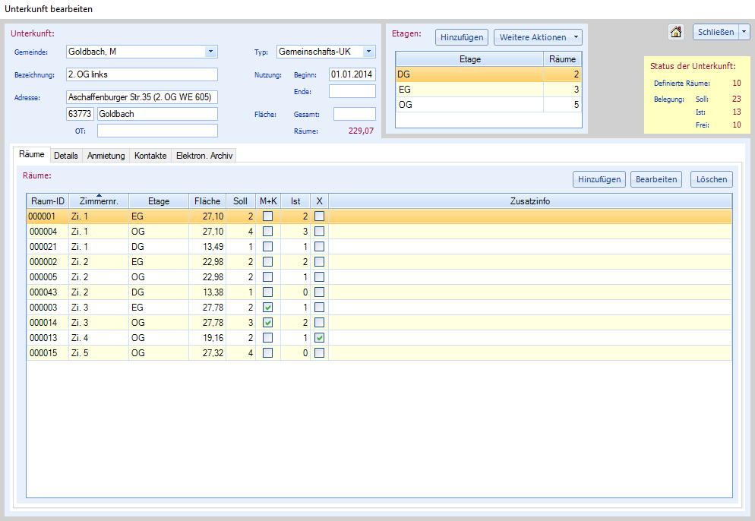Switch to the Räume tab
The width and height of the screenshot is (755, 521).
32,154
